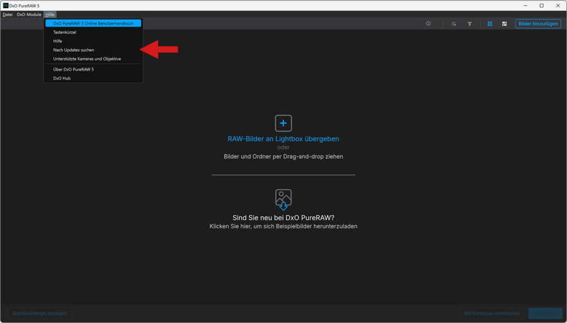Viewport: 567px width, 323px height.
Task: Click the plus icon to add RAW images
Action: [x=283, y=123]
